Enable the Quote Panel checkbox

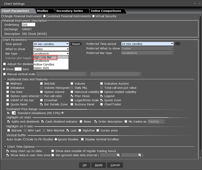pyautogui.click(x=8, y=104)
